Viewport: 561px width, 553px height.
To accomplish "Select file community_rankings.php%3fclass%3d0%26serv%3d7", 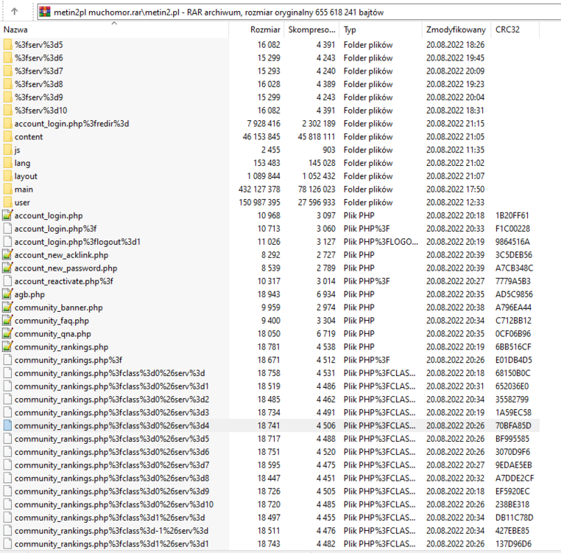I will (112, 465).
